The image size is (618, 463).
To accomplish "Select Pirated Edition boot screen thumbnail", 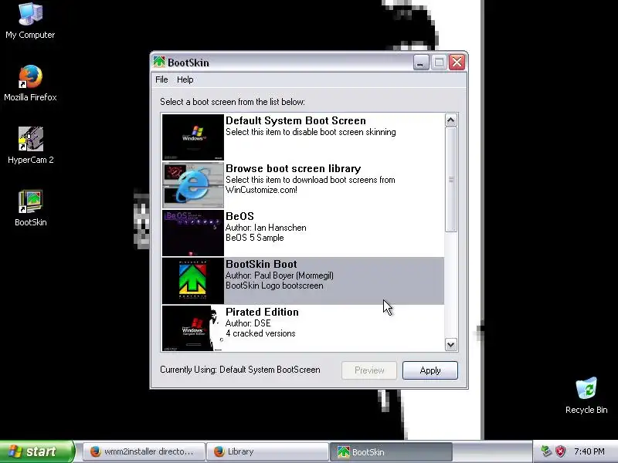I will coord(193,329).
